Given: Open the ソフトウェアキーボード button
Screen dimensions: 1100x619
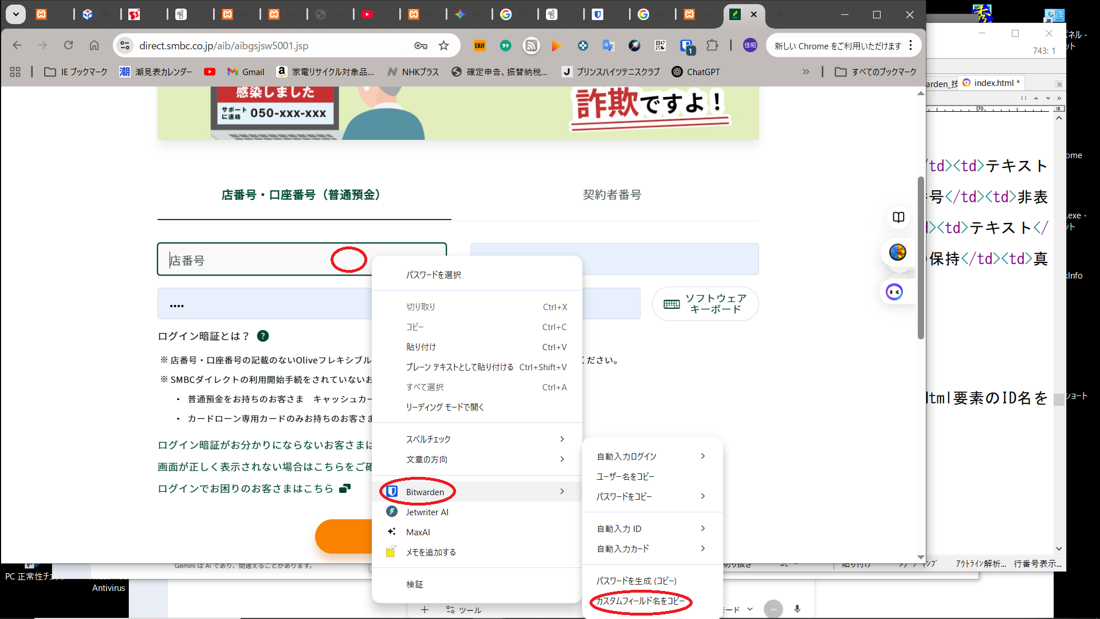Looking at the screenshot, I should 705,304.
